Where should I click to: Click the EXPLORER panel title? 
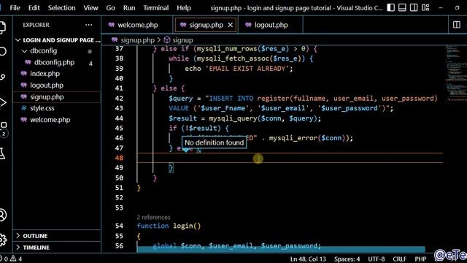(x=36, y=25)
